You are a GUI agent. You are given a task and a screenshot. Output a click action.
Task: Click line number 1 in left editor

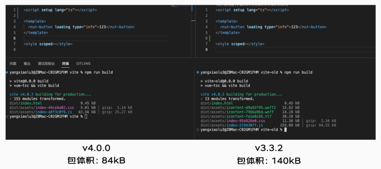click(x=14, y=10)
